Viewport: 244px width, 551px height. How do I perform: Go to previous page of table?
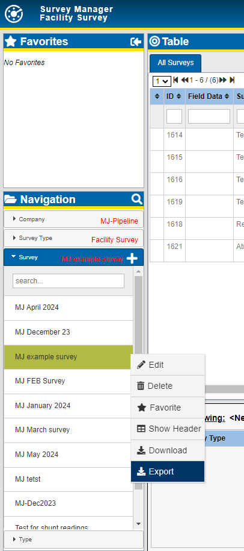click(x=185, y=80)
